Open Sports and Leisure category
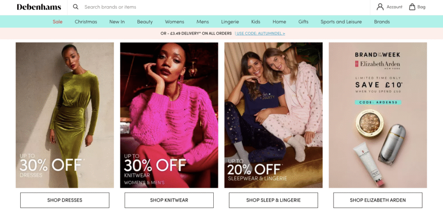443x215 pixels. tap(341, 22)
